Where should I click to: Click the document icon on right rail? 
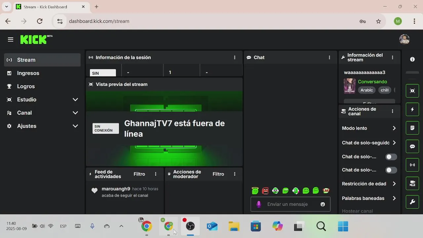click(412, 128)
